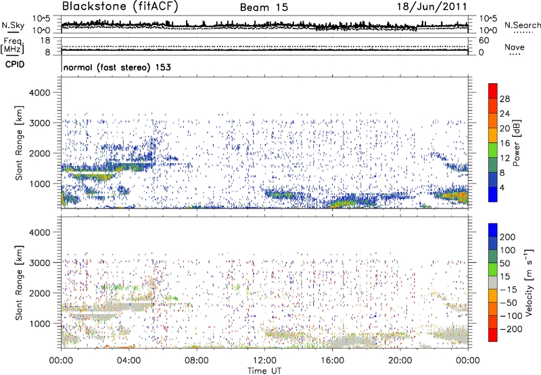Select the "12" Power colorbar value
The height and width of the screenshot is (375, 541).
coord(504,158)
